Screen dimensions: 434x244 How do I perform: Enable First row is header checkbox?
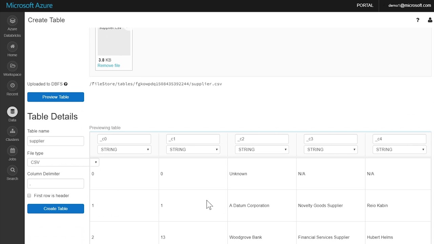(x=29, y=196)
